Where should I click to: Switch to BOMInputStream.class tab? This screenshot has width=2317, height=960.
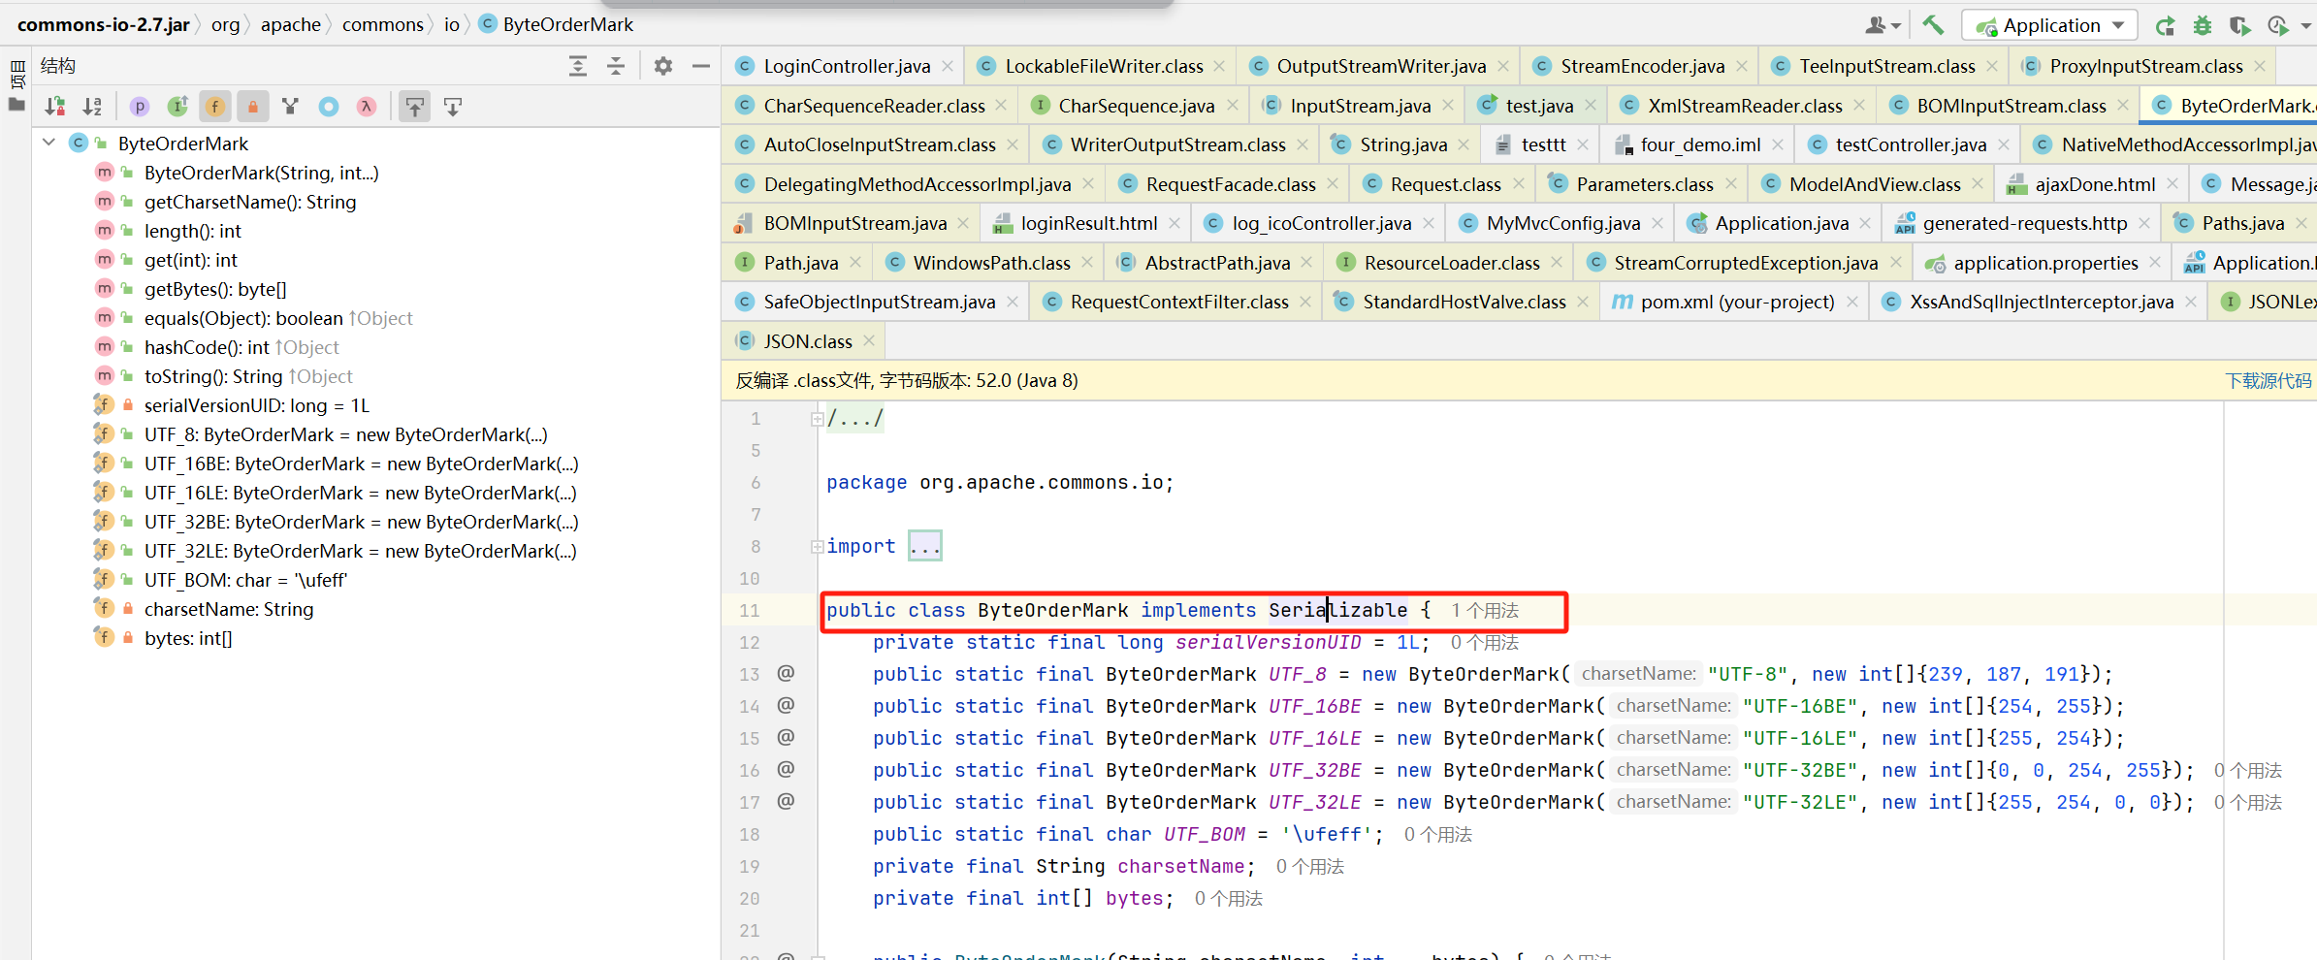pos(2011,106)
